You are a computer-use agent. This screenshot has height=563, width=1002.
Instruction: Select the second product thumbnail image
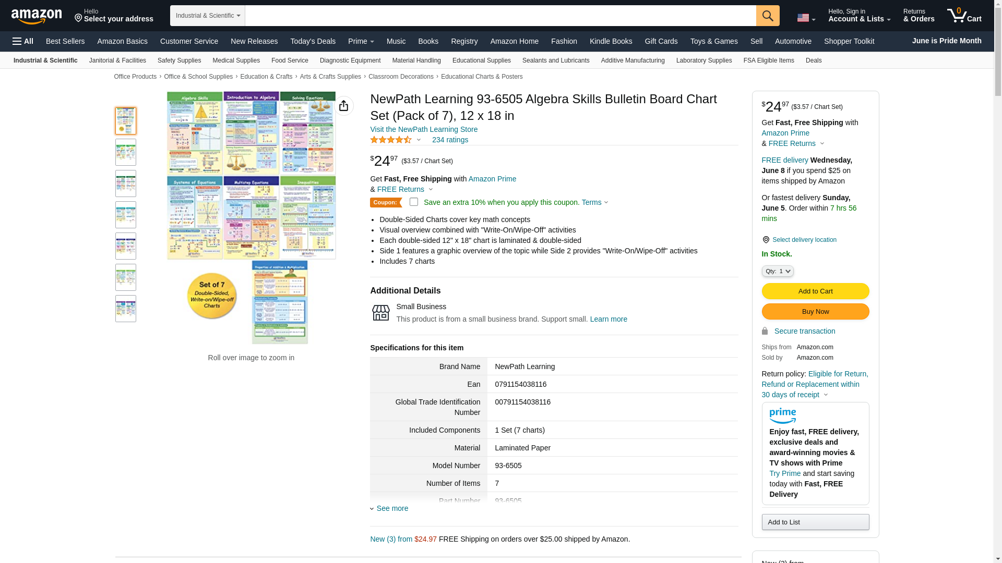[126, 152]
